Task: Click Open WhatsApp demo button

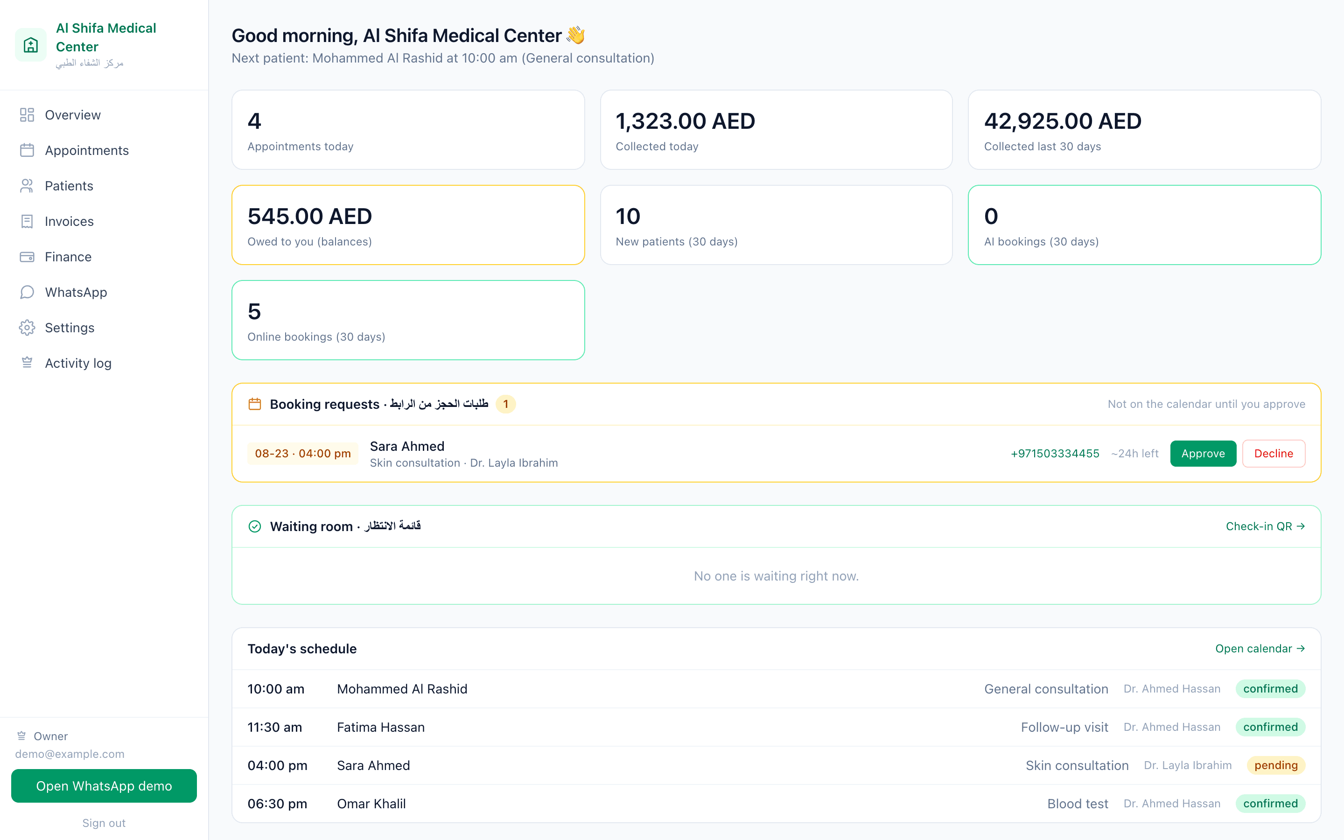Action: point(104,785)
